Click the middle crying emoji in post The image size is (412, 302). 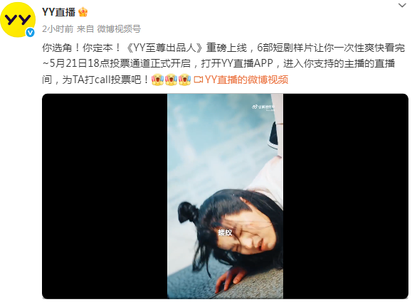(171, 80)
